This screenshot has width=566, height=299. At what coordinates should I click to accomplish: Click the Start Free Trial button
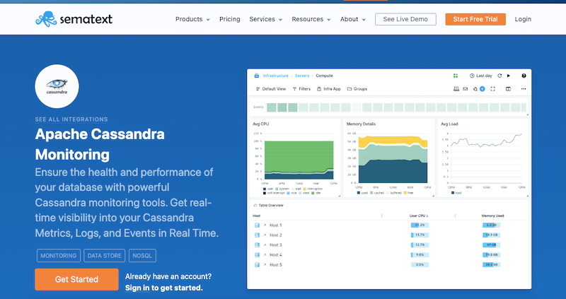(x=475, y=19)
